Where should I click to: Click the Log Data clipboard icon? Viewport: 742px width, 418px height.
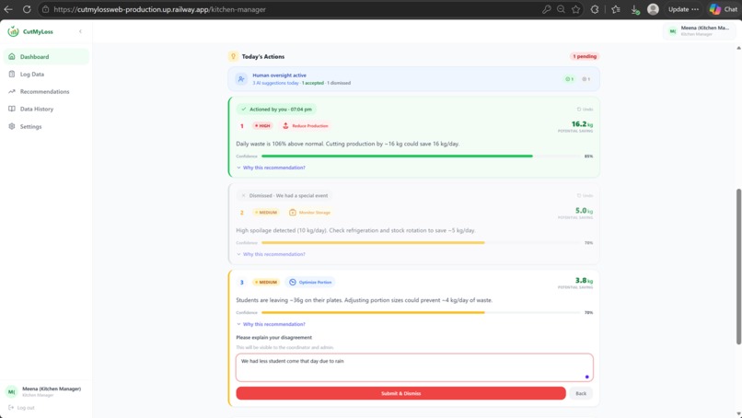pos(12,74)
